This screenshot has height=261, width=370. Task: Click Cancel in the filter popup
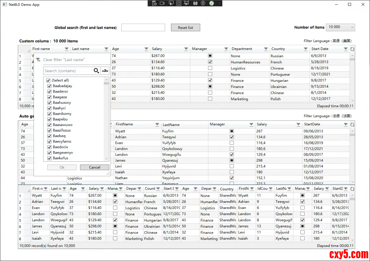95,167
